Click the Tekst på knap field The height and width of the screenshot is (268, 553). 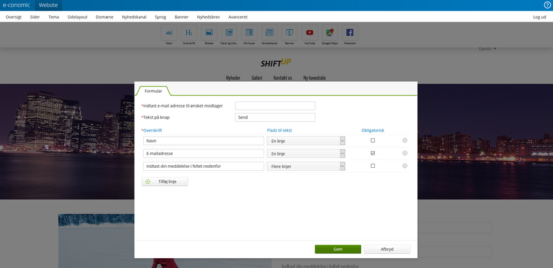coord(275,117)
